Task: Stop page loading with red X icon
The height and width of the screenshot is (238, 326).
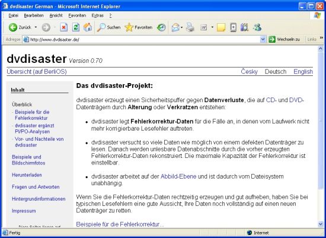Action: [64, 27]
